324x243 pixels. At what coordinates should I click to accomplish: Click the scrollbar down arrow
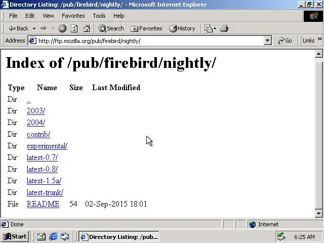coord(318,214)
